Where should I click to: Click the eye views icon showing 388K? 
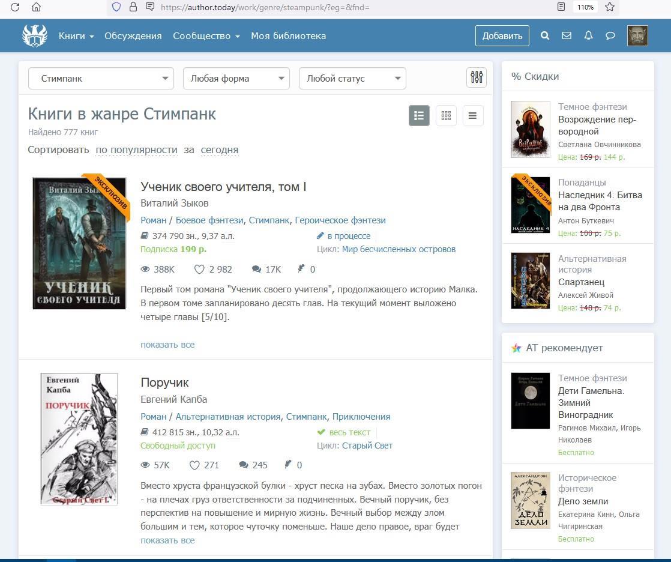(x=145, y=269)
